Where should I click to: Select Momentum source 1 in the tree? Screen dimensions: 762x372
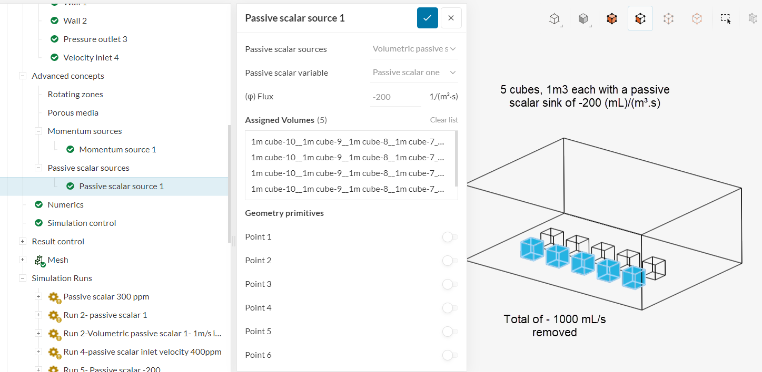tap(117, 150)
